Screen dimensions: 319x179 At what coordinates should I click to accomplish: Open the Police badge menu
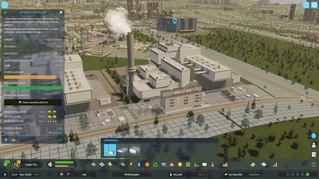(180, 165)
